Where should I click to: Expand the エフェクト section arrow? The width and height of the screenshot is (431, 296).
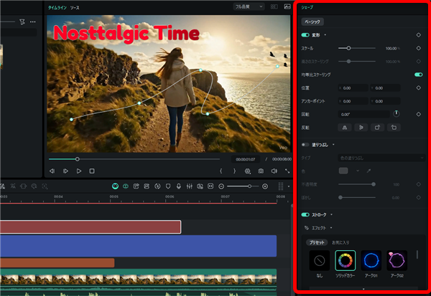[332, 228]
